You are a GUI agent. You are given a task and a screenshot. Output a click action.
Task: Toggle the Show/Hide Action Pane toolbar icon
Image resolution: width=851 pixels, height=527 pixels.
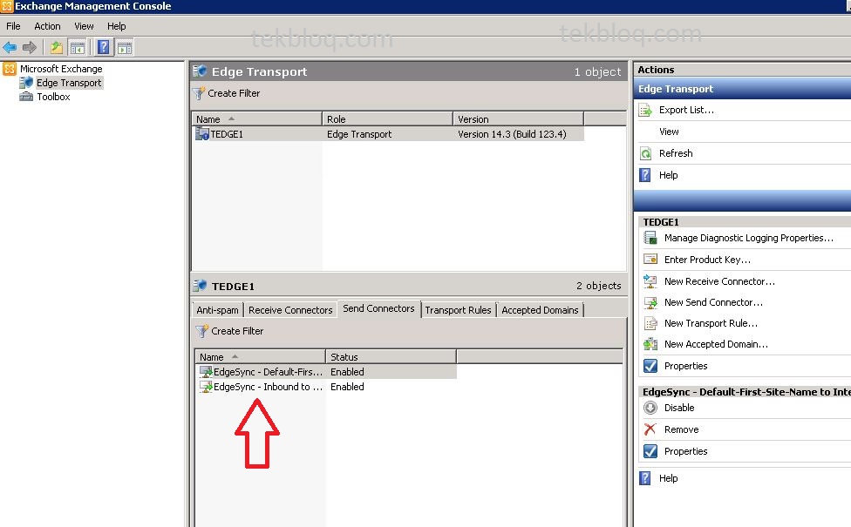click(x=125, y=48)
